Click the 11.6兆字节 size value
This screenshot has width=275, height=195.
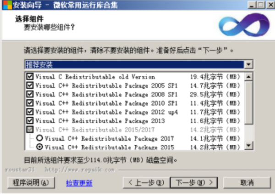(x=215, y=121)
